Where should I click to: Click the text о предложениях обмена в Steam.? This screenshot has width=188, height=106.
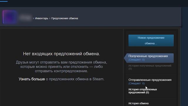tap(75, 79)
